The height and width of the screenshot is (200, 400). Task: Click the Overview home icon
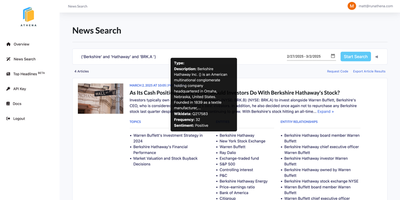8,44
